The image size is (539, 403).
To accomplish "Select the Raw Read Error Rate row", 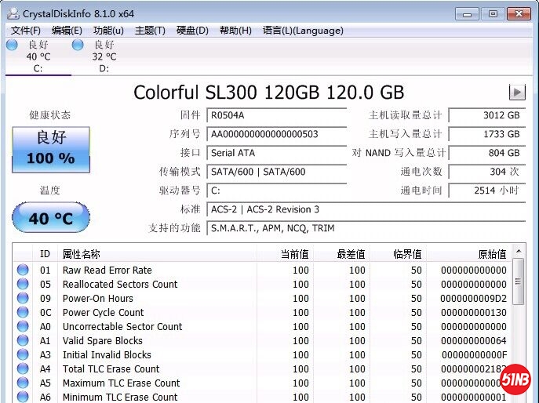I will (x=262, y=270).
